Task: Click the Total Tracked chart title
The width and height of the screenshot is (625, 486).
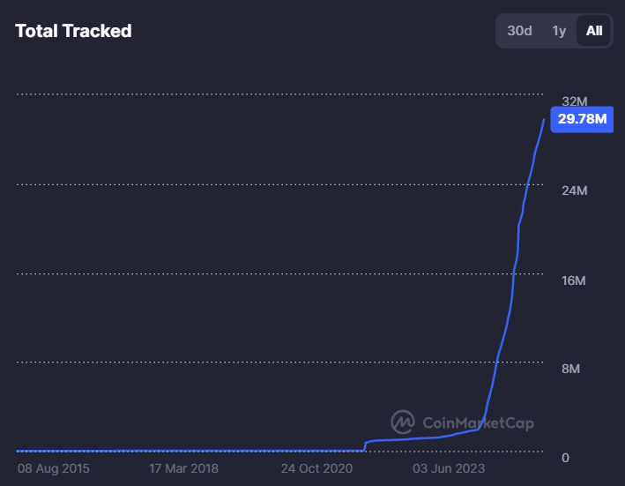Action: point(73,31)
